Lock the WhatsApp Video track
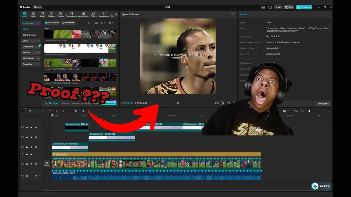Image resolution: width=351 pixels, height=197 pixels. pos(27,127)
